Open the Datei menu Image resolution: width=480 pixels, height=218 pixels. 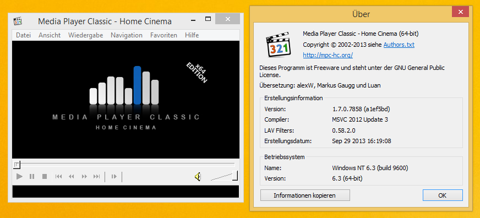[x=24, y=35]
